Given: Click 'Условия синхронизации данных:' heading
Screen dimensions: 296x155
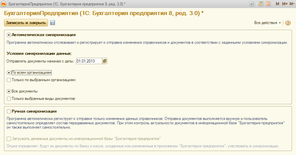Looking at the screenshot, I should point(39,53).
